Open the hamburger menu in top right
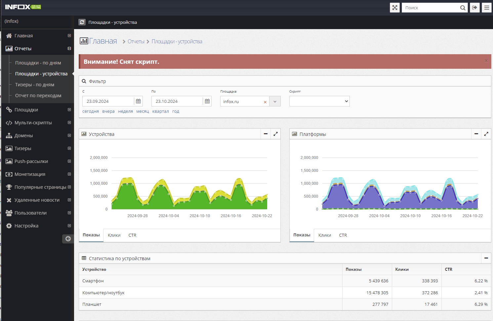 tap(486, 8)
